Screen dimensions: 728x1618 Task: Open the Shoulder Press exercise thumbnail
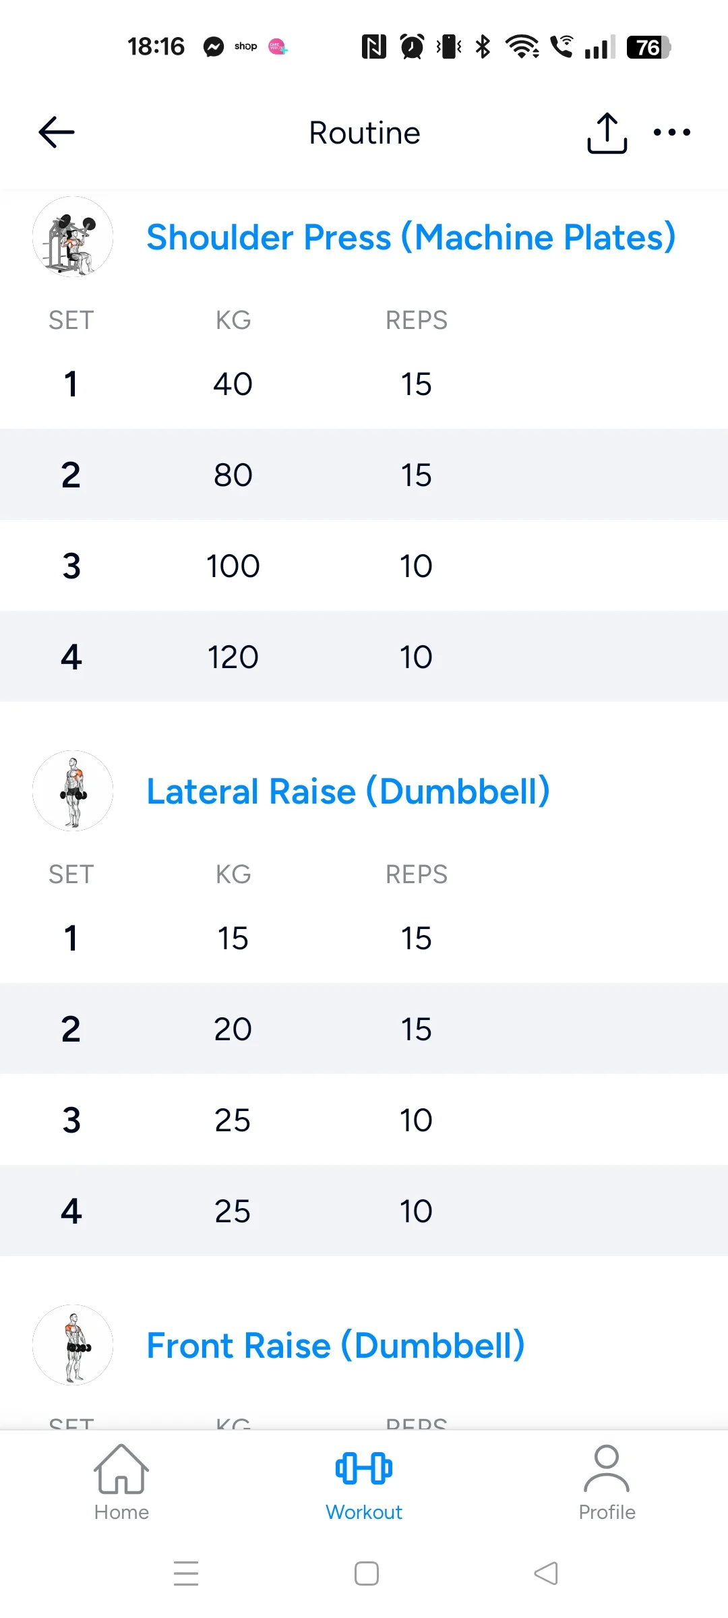click(73, 237)
